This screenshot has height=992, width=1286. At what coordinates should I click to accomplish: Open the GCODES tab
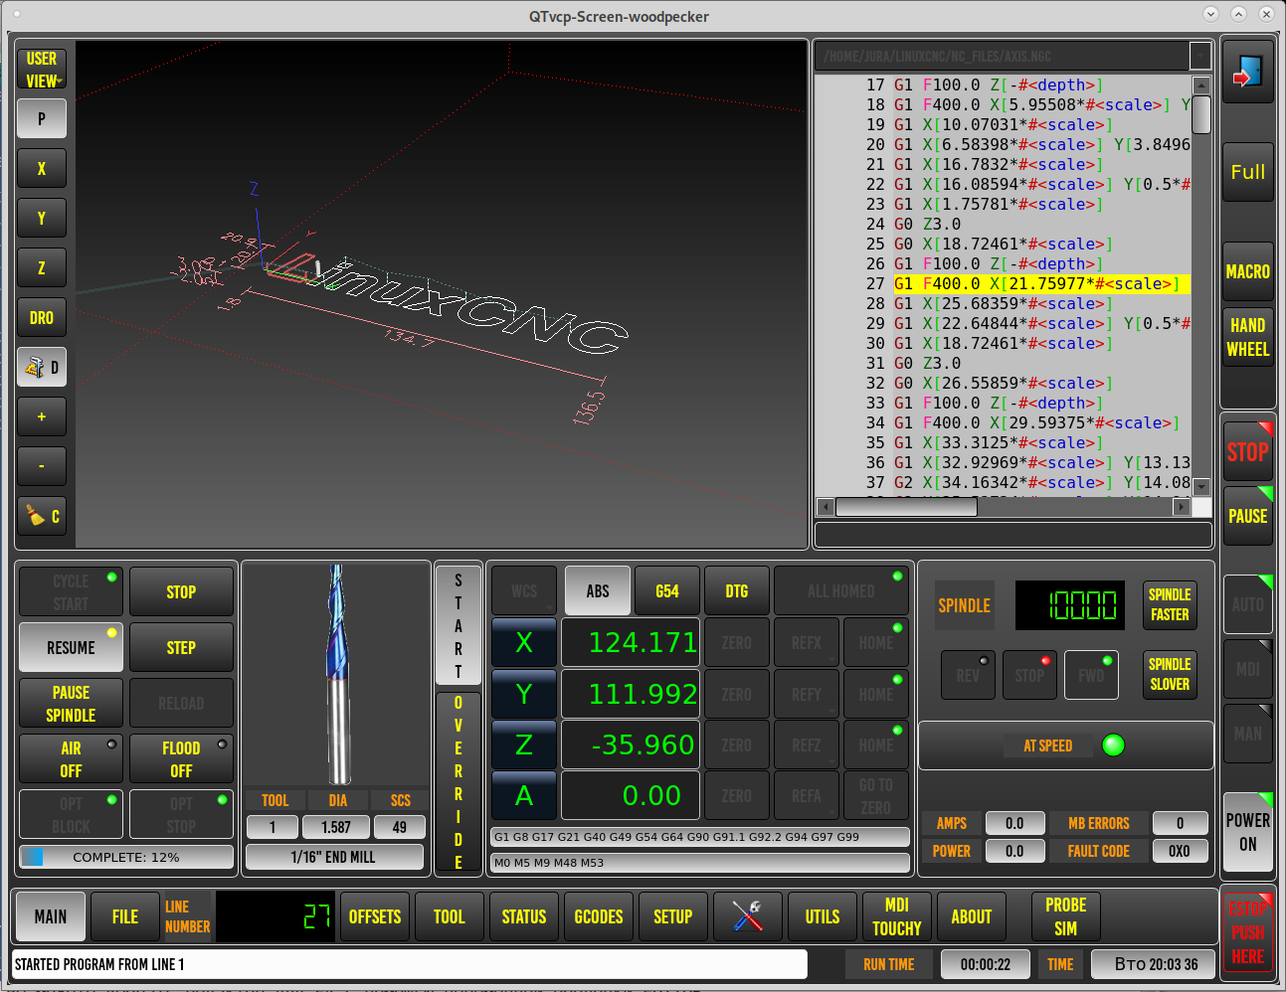click(x=599, y=916)
